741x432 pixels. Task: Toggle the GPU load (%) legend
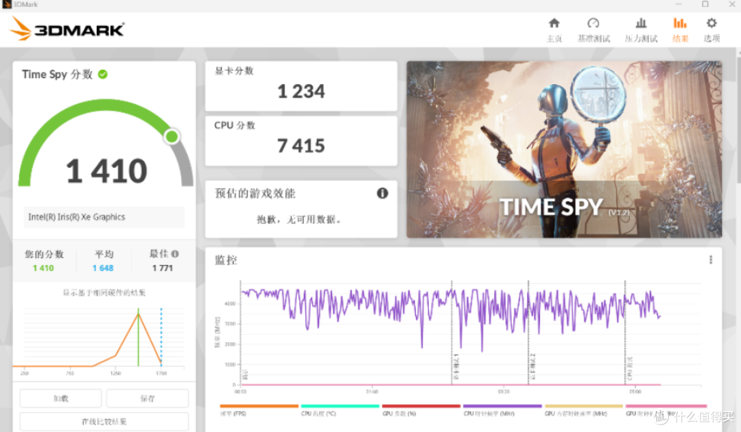(421, 410)
